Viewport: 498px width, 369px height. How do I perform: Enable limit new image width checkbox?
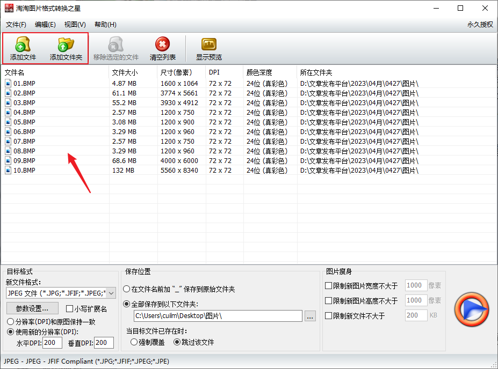click(x=329, y=286)
